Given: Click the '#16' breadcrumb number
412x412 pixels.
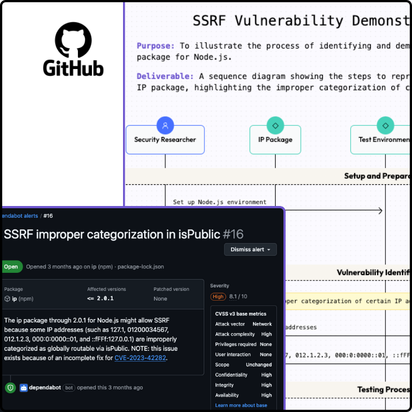Looking at the screenshot, I should click(48, 215).
